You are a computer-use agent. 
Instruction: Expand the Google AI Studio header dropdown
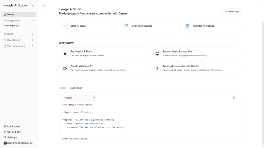tap(32, 5)
